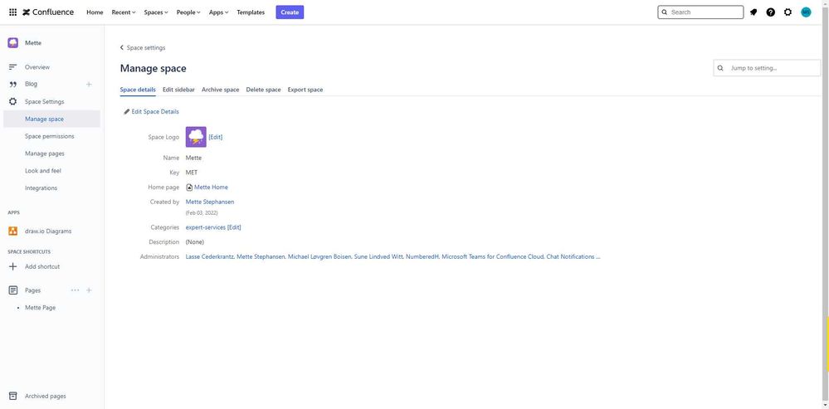Click the Confluence logo
829x409 pixels.
tap(48, 12)
